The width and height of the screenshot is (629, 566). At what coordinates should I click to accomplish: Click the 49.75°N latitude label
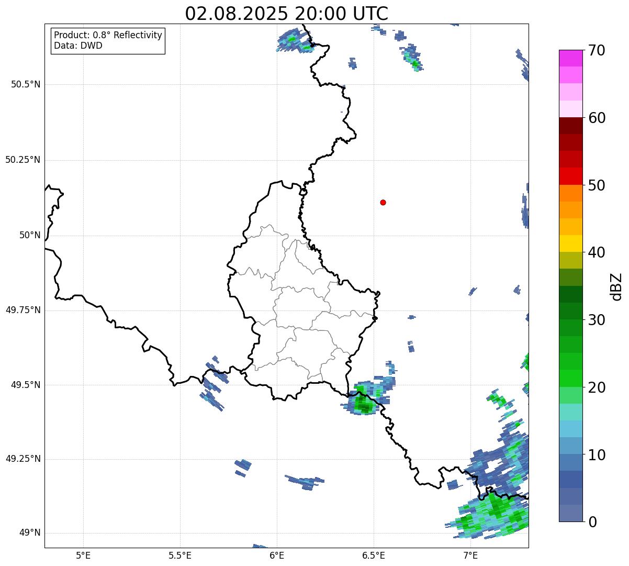(23, 310)
